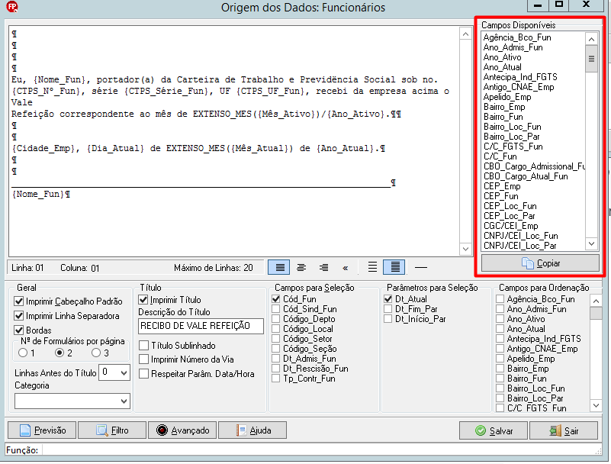The width and height of the screenshot is (611, 464).
Task: Select Bairro_Emp in Campos Disponíveis
Action: coord(504,107)
